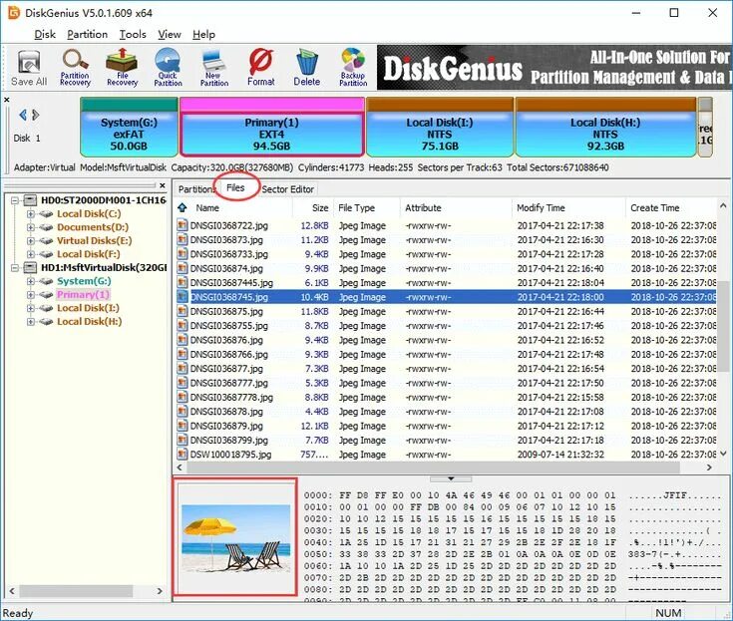
Task: Click file icon of DNSGI0368722.jpg
Action: (x=183, y=225)
